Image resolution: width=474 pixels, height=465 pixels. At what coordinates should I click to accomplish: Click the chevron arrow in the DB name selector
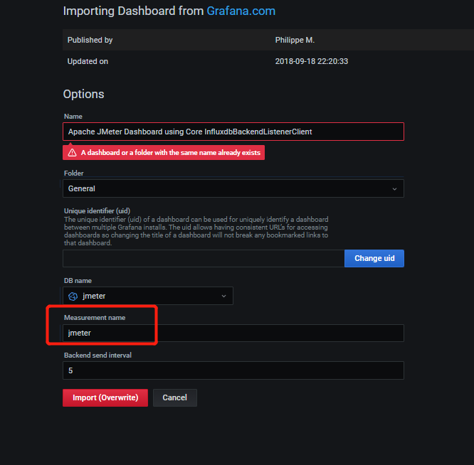223,296
